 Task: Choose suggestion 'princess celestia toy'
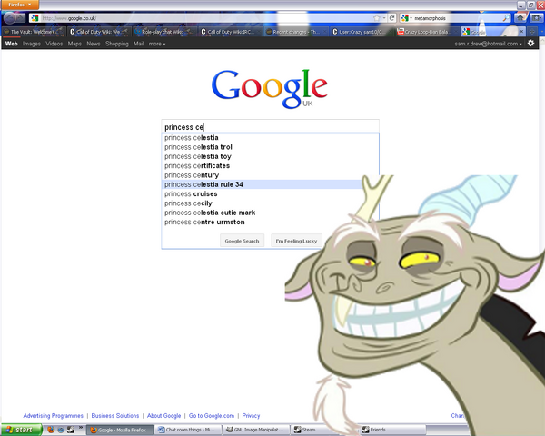pos(270,156)
